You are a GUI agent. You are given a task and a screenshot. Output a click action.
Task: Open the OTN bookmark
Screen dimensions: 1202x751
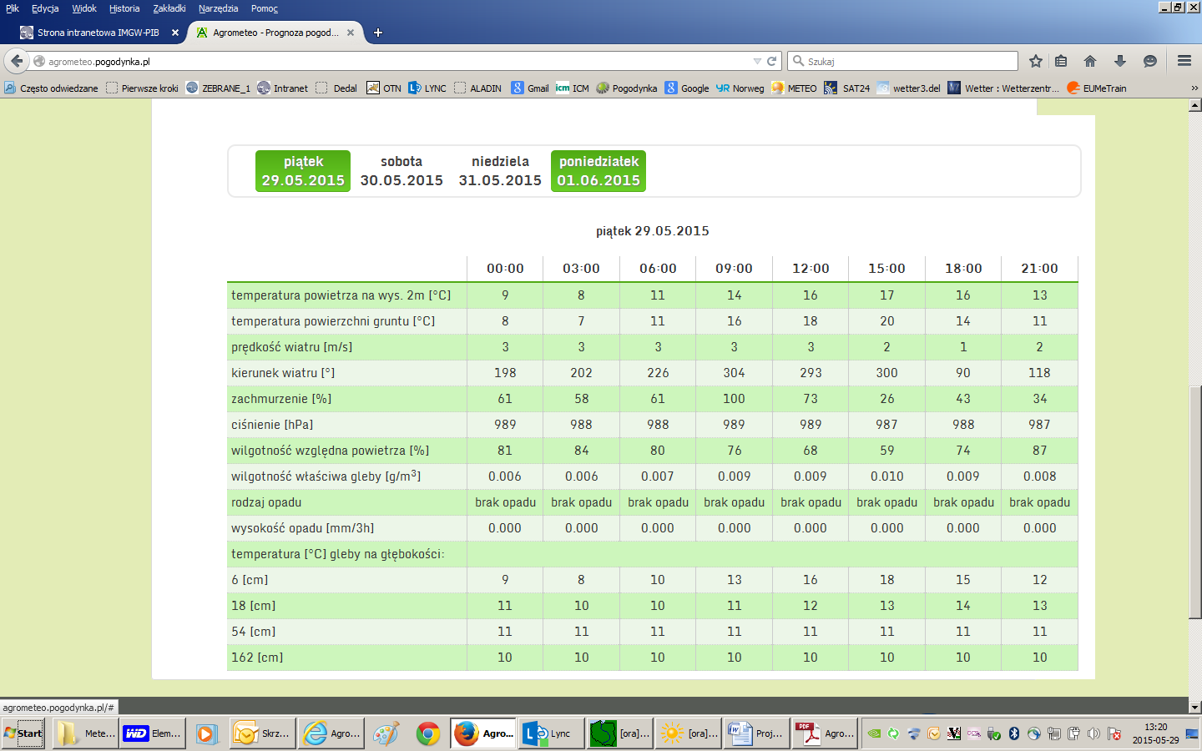384,88
